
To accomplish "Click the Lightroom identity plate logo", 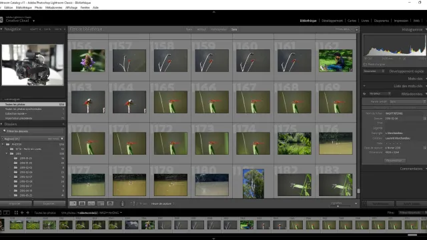I will pos(1,19).
